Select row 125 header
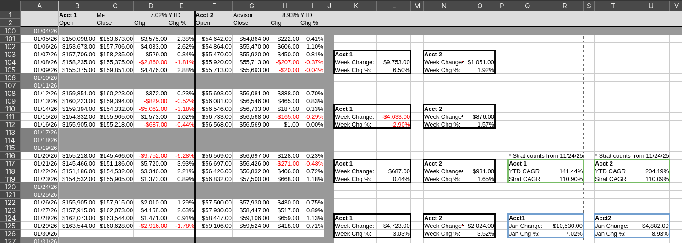This screenshot has height=243, width=682. click(x=10, y=226)
